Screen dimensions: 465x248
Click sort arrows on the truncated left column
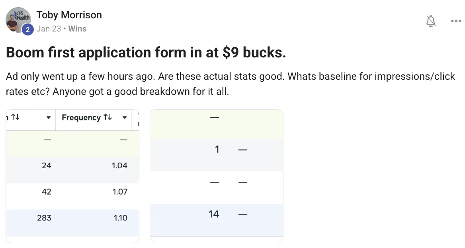click(16, 118)
